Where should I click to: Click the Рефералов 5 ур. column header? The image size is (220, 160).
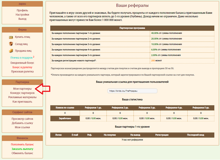pyautogui.click(x=201, y=108)
